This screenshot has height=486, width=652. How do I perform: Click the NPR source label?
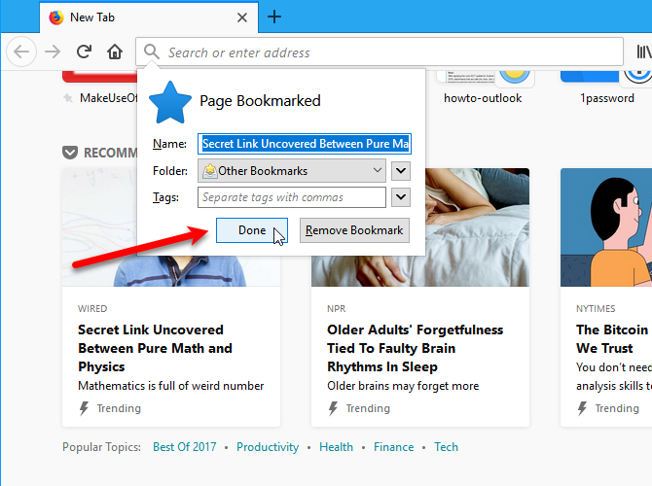point(336,309)
